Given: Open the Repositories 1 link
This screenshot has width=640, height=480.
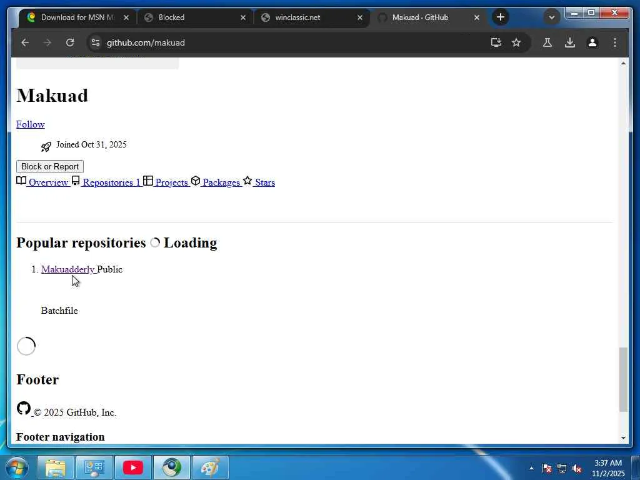Looking at the screenshot, I should (x=111, y=182).
